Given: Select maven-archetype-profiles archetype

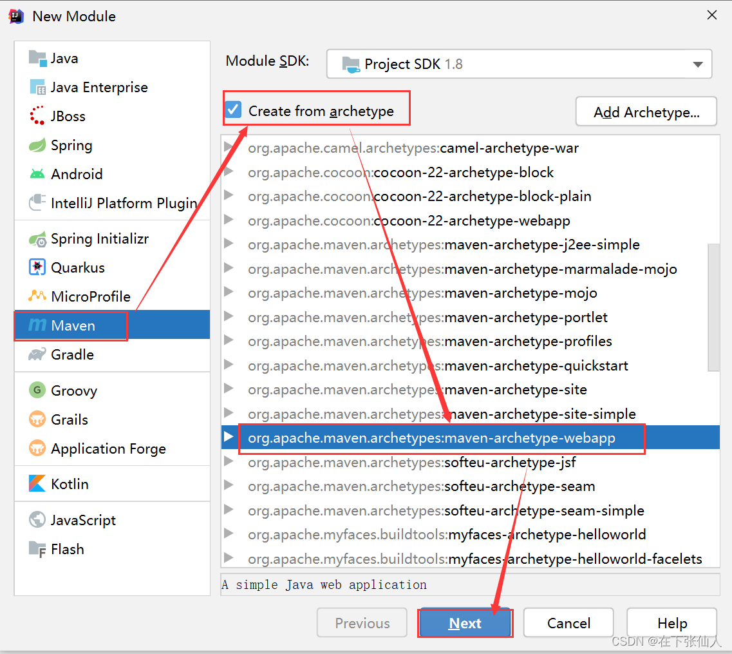Looking at the screenshot, I should coord(471,341).
